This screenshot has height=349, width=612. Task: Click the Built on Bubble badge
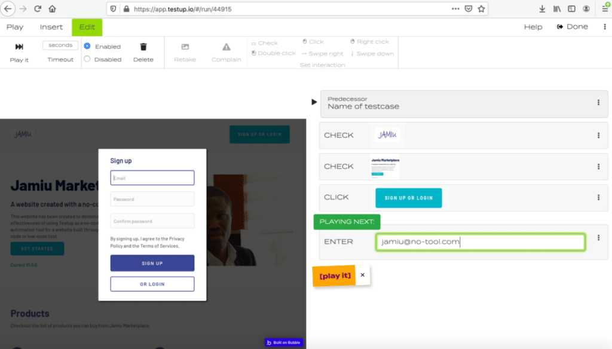click(x=284, y=342)
